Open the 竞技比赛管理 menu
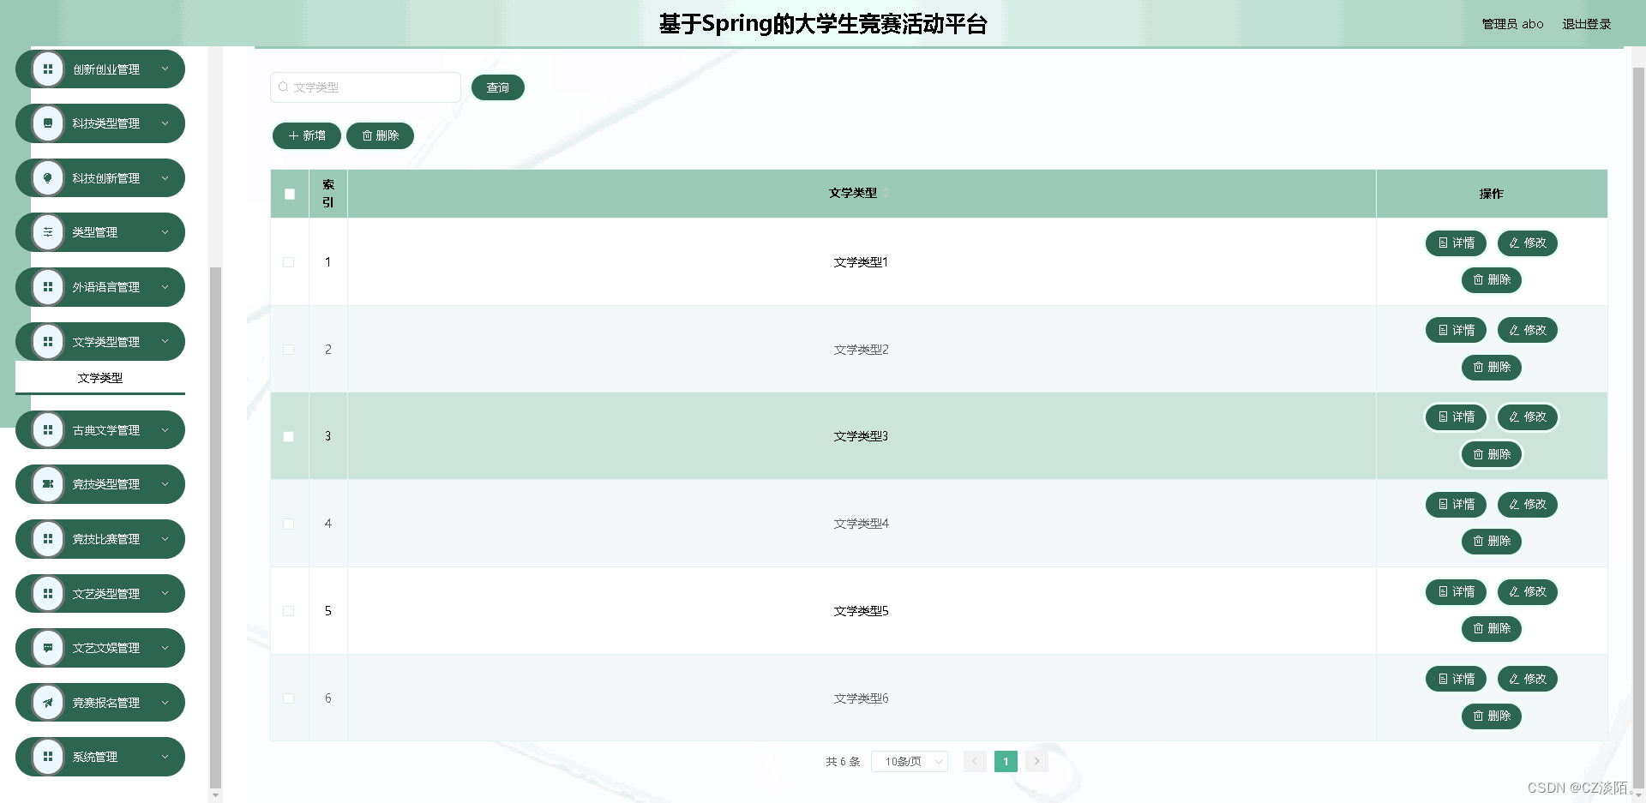This screenshot has height=803, width=1646. pyautogui.click(x=100, y=539)
